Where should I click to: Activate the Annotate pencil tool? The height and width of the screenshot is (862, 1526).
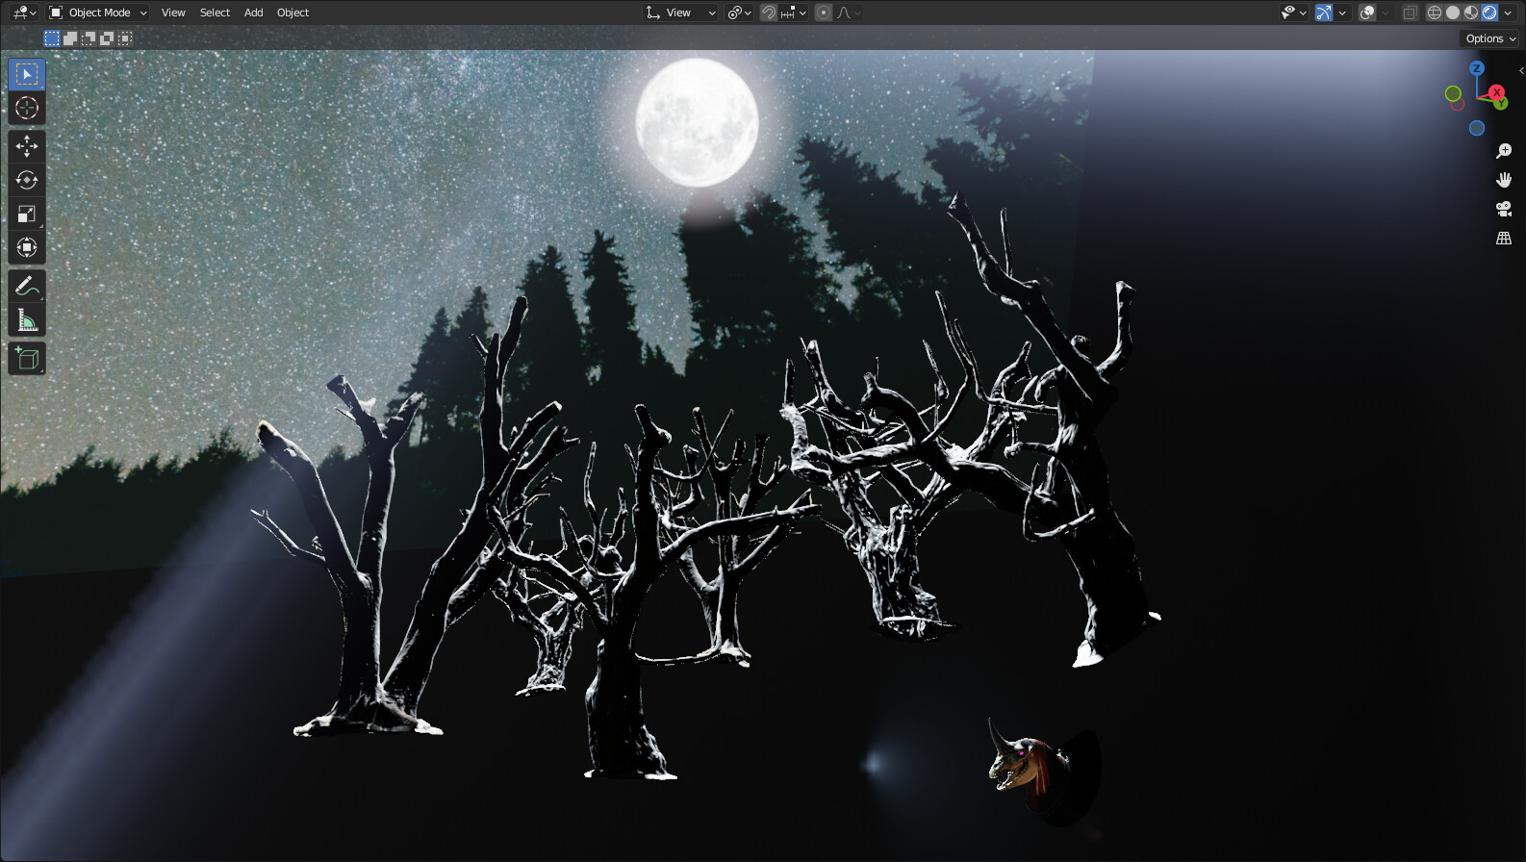[27, 287]
